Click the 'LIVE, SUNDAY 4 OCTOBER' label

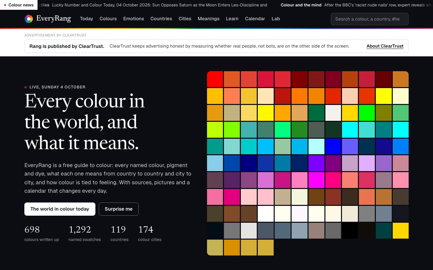click(x=55, y=87)
